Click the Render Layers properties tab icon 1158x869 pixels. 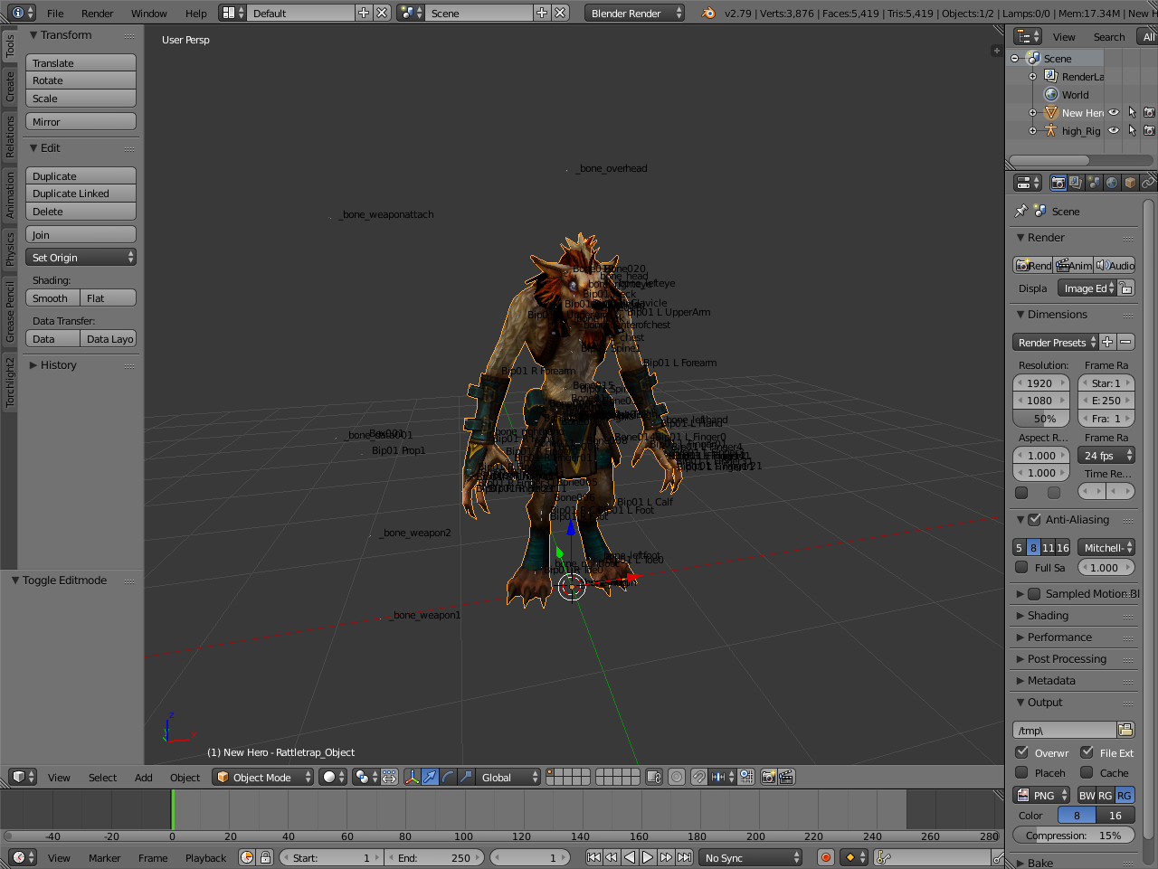pos(1076,183)
